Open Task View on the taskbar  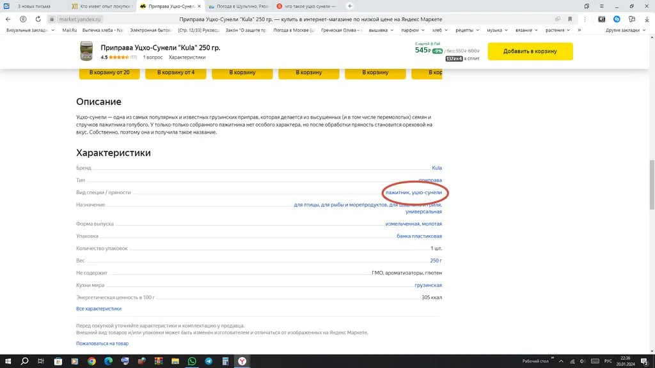tap(40, 361)
